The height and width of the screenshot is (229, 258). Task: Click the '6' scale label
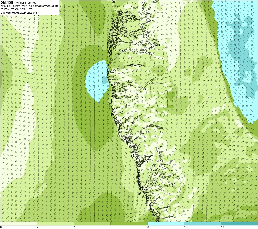(x=111, y=227)
